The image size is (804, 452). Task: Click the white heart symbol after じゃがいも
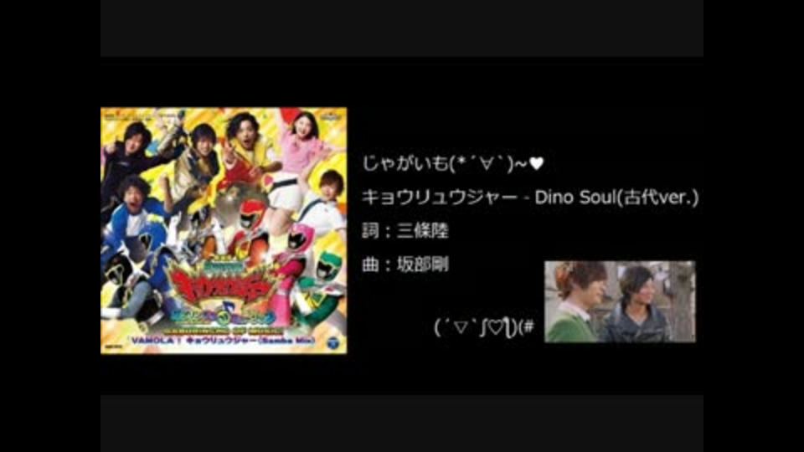536,163
